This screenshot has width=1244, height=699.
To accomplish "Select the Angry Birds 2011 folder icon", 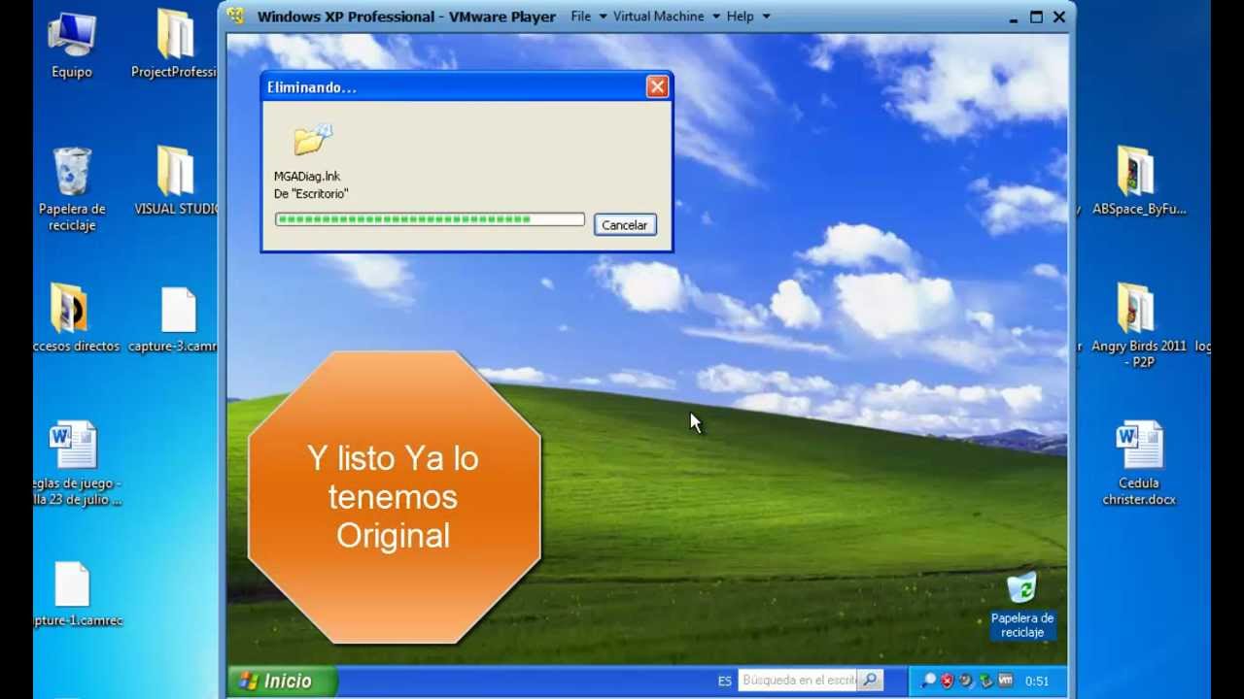I will click(1138, 326).
